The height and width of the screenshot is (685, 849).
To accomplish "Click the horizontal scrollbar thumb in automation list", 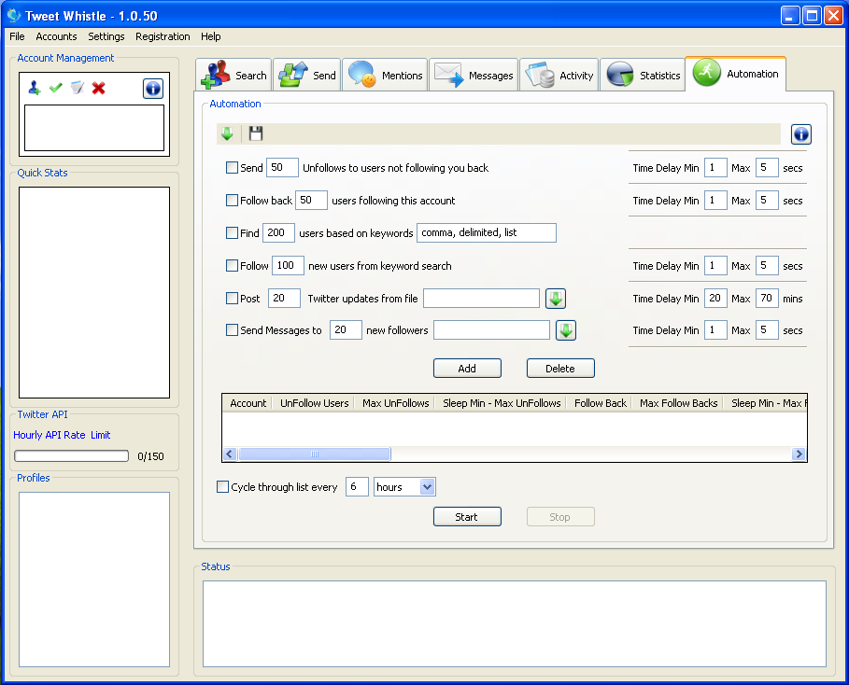I will (315, 454).
